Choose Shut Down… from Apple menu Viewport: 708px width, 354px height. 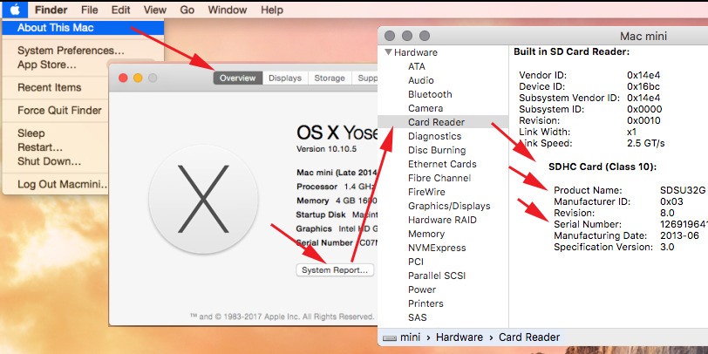coord(49,161)
